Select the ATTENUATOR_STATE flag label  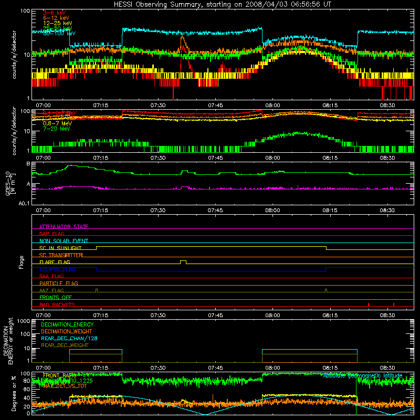click(64, 227)
